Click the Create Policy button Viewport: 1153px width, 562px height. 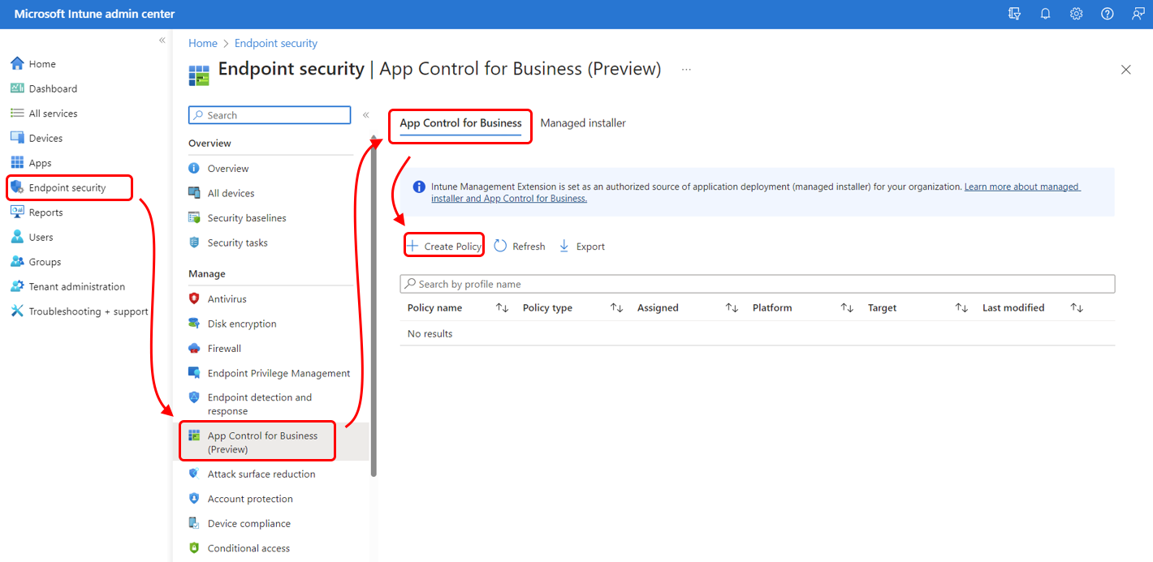click(x=444, y=246)
